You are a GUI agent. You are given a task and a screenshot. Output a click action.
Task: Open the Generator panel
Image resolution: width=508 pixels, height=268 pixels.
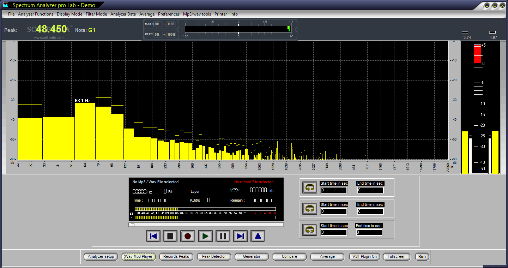click(252, 257)
